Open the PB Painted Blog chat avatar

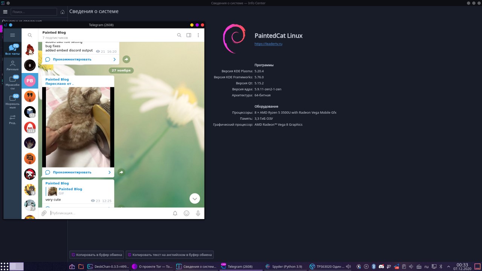coord(30,81)
